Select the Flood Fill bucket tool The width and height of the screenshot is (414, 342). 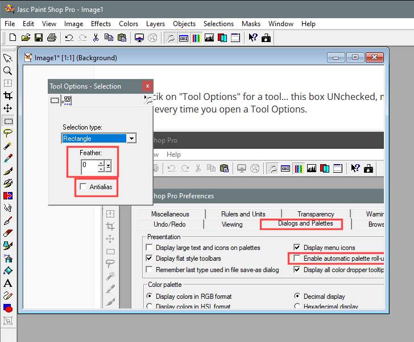(8, 270)
